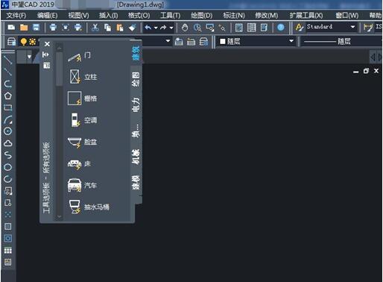383x282 pixels.
Task: Switch to the 电力 palette tab
Action: 136,104
